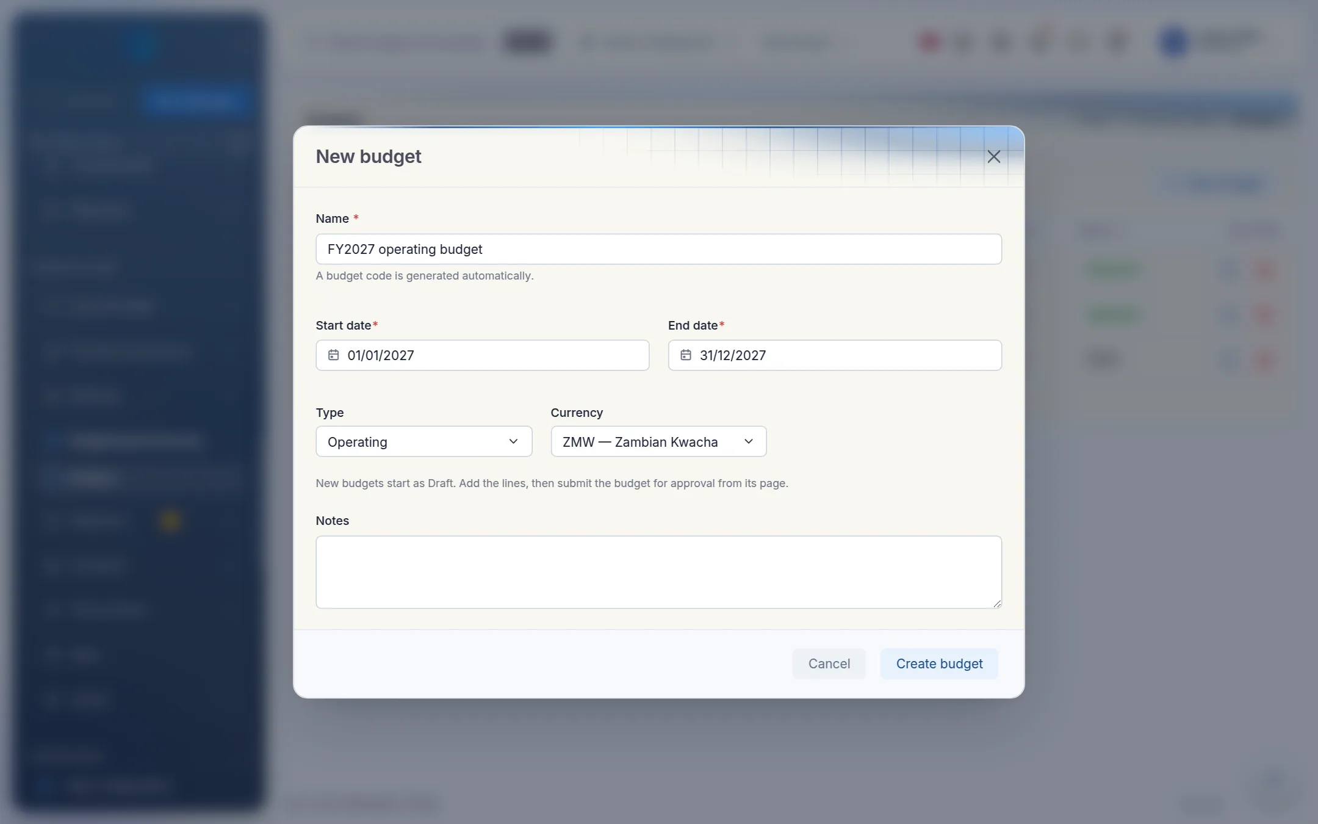
Task: Grab the Notes textarea resize handle
Action: point(996,603)
